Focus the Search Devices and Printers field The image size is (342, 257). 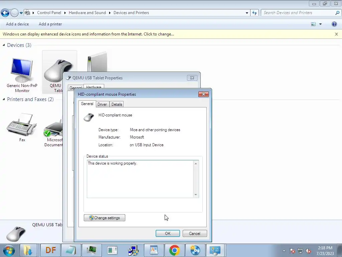[298, 13]
